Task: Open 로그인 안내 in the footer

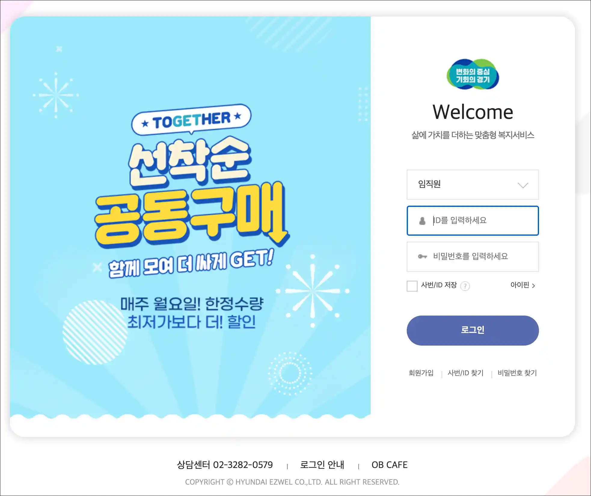Action: tap(322, 465)
